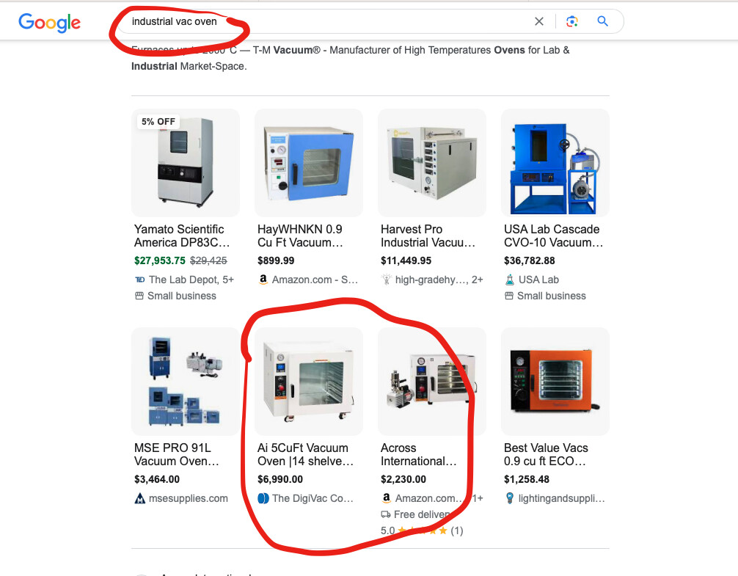Click the price $36,782.88
This screenshot has width=738, height=576.
click(x=530, y=260)
